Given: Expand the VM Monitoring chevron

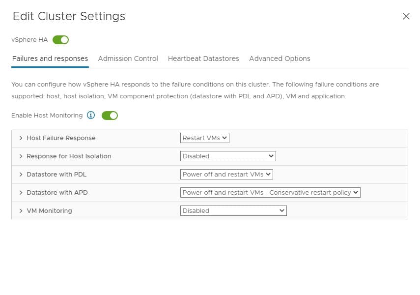Looking at the screenshot, I should click(21, 211).
